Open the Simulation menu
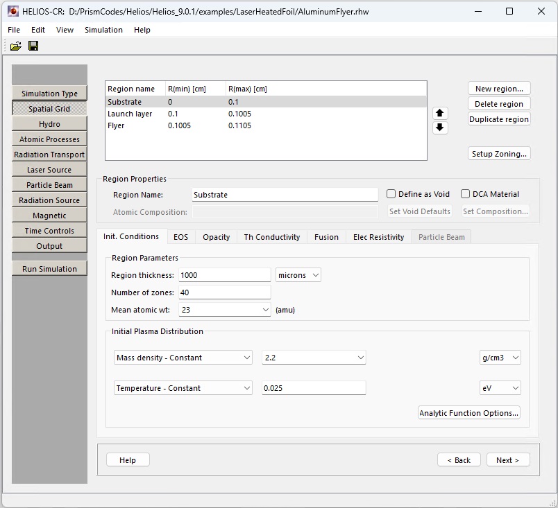Screen dimensions: 558x508 (103, 30)
